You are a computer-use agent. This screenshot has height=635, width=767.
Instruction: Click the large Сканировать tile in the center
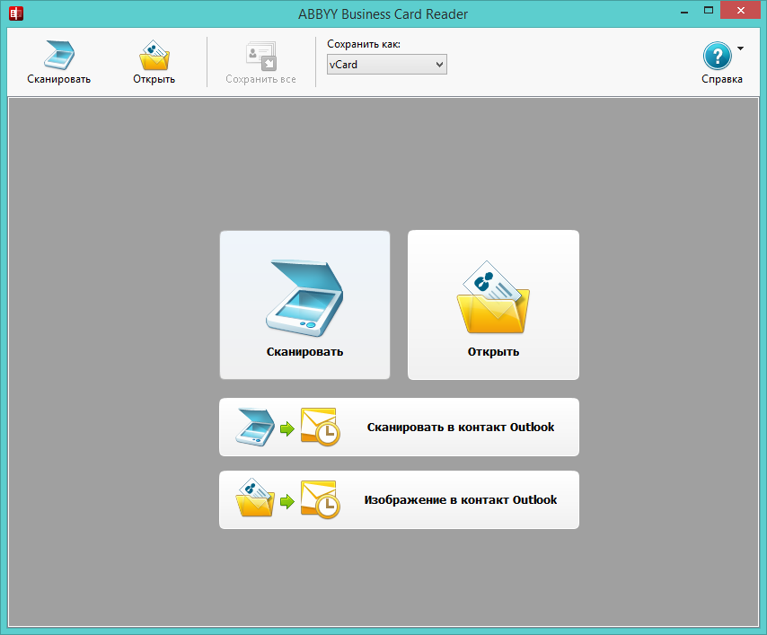[x=304, y=304]
